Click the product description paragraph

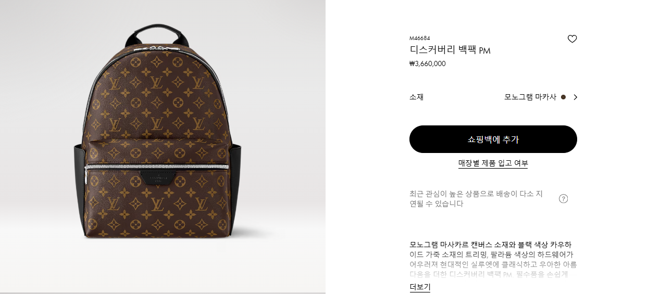pos(493,259)
